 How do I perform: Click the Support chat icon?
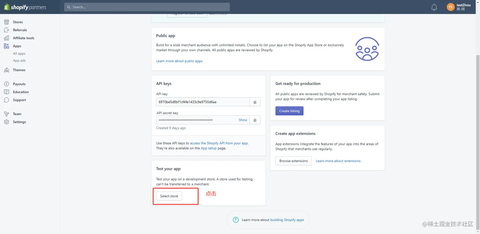click(6, 100)
